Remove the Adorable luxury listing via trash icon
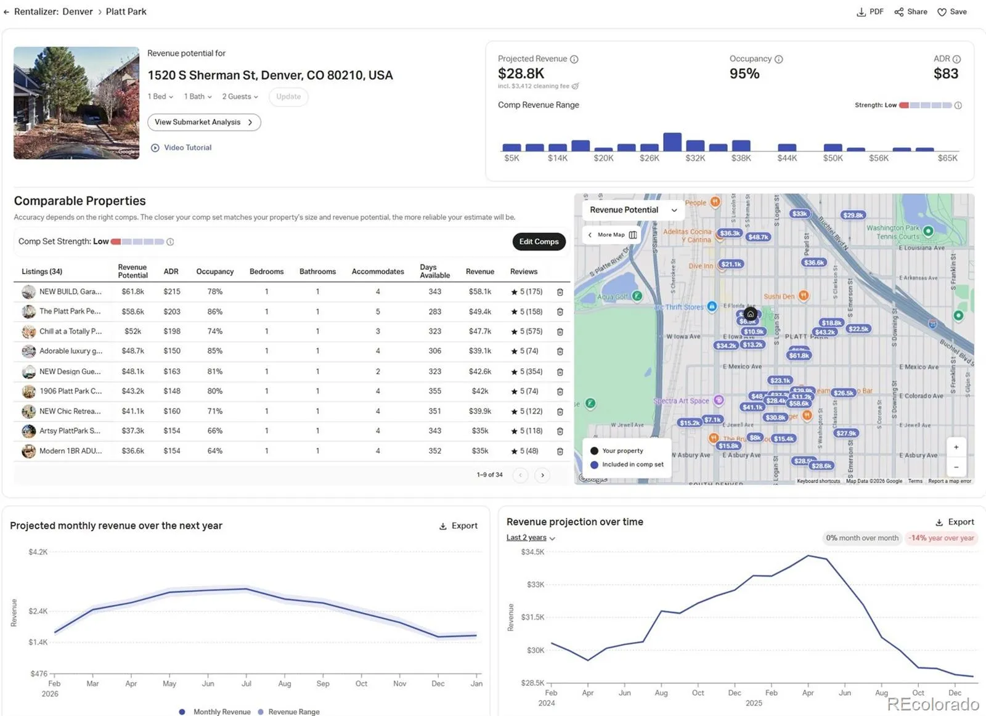 point(560,351)
